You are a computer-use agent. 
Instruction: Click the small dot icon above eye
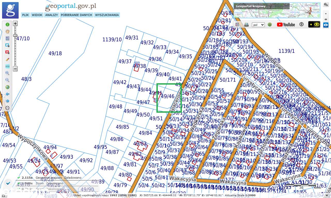pyautogui.click(x=326, y=14)
